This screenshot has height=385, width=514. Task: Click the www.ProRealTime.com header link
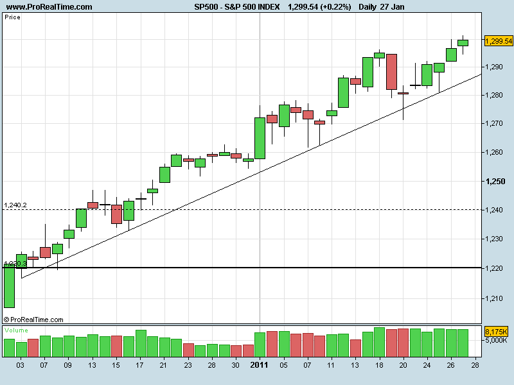click(49, 6)
